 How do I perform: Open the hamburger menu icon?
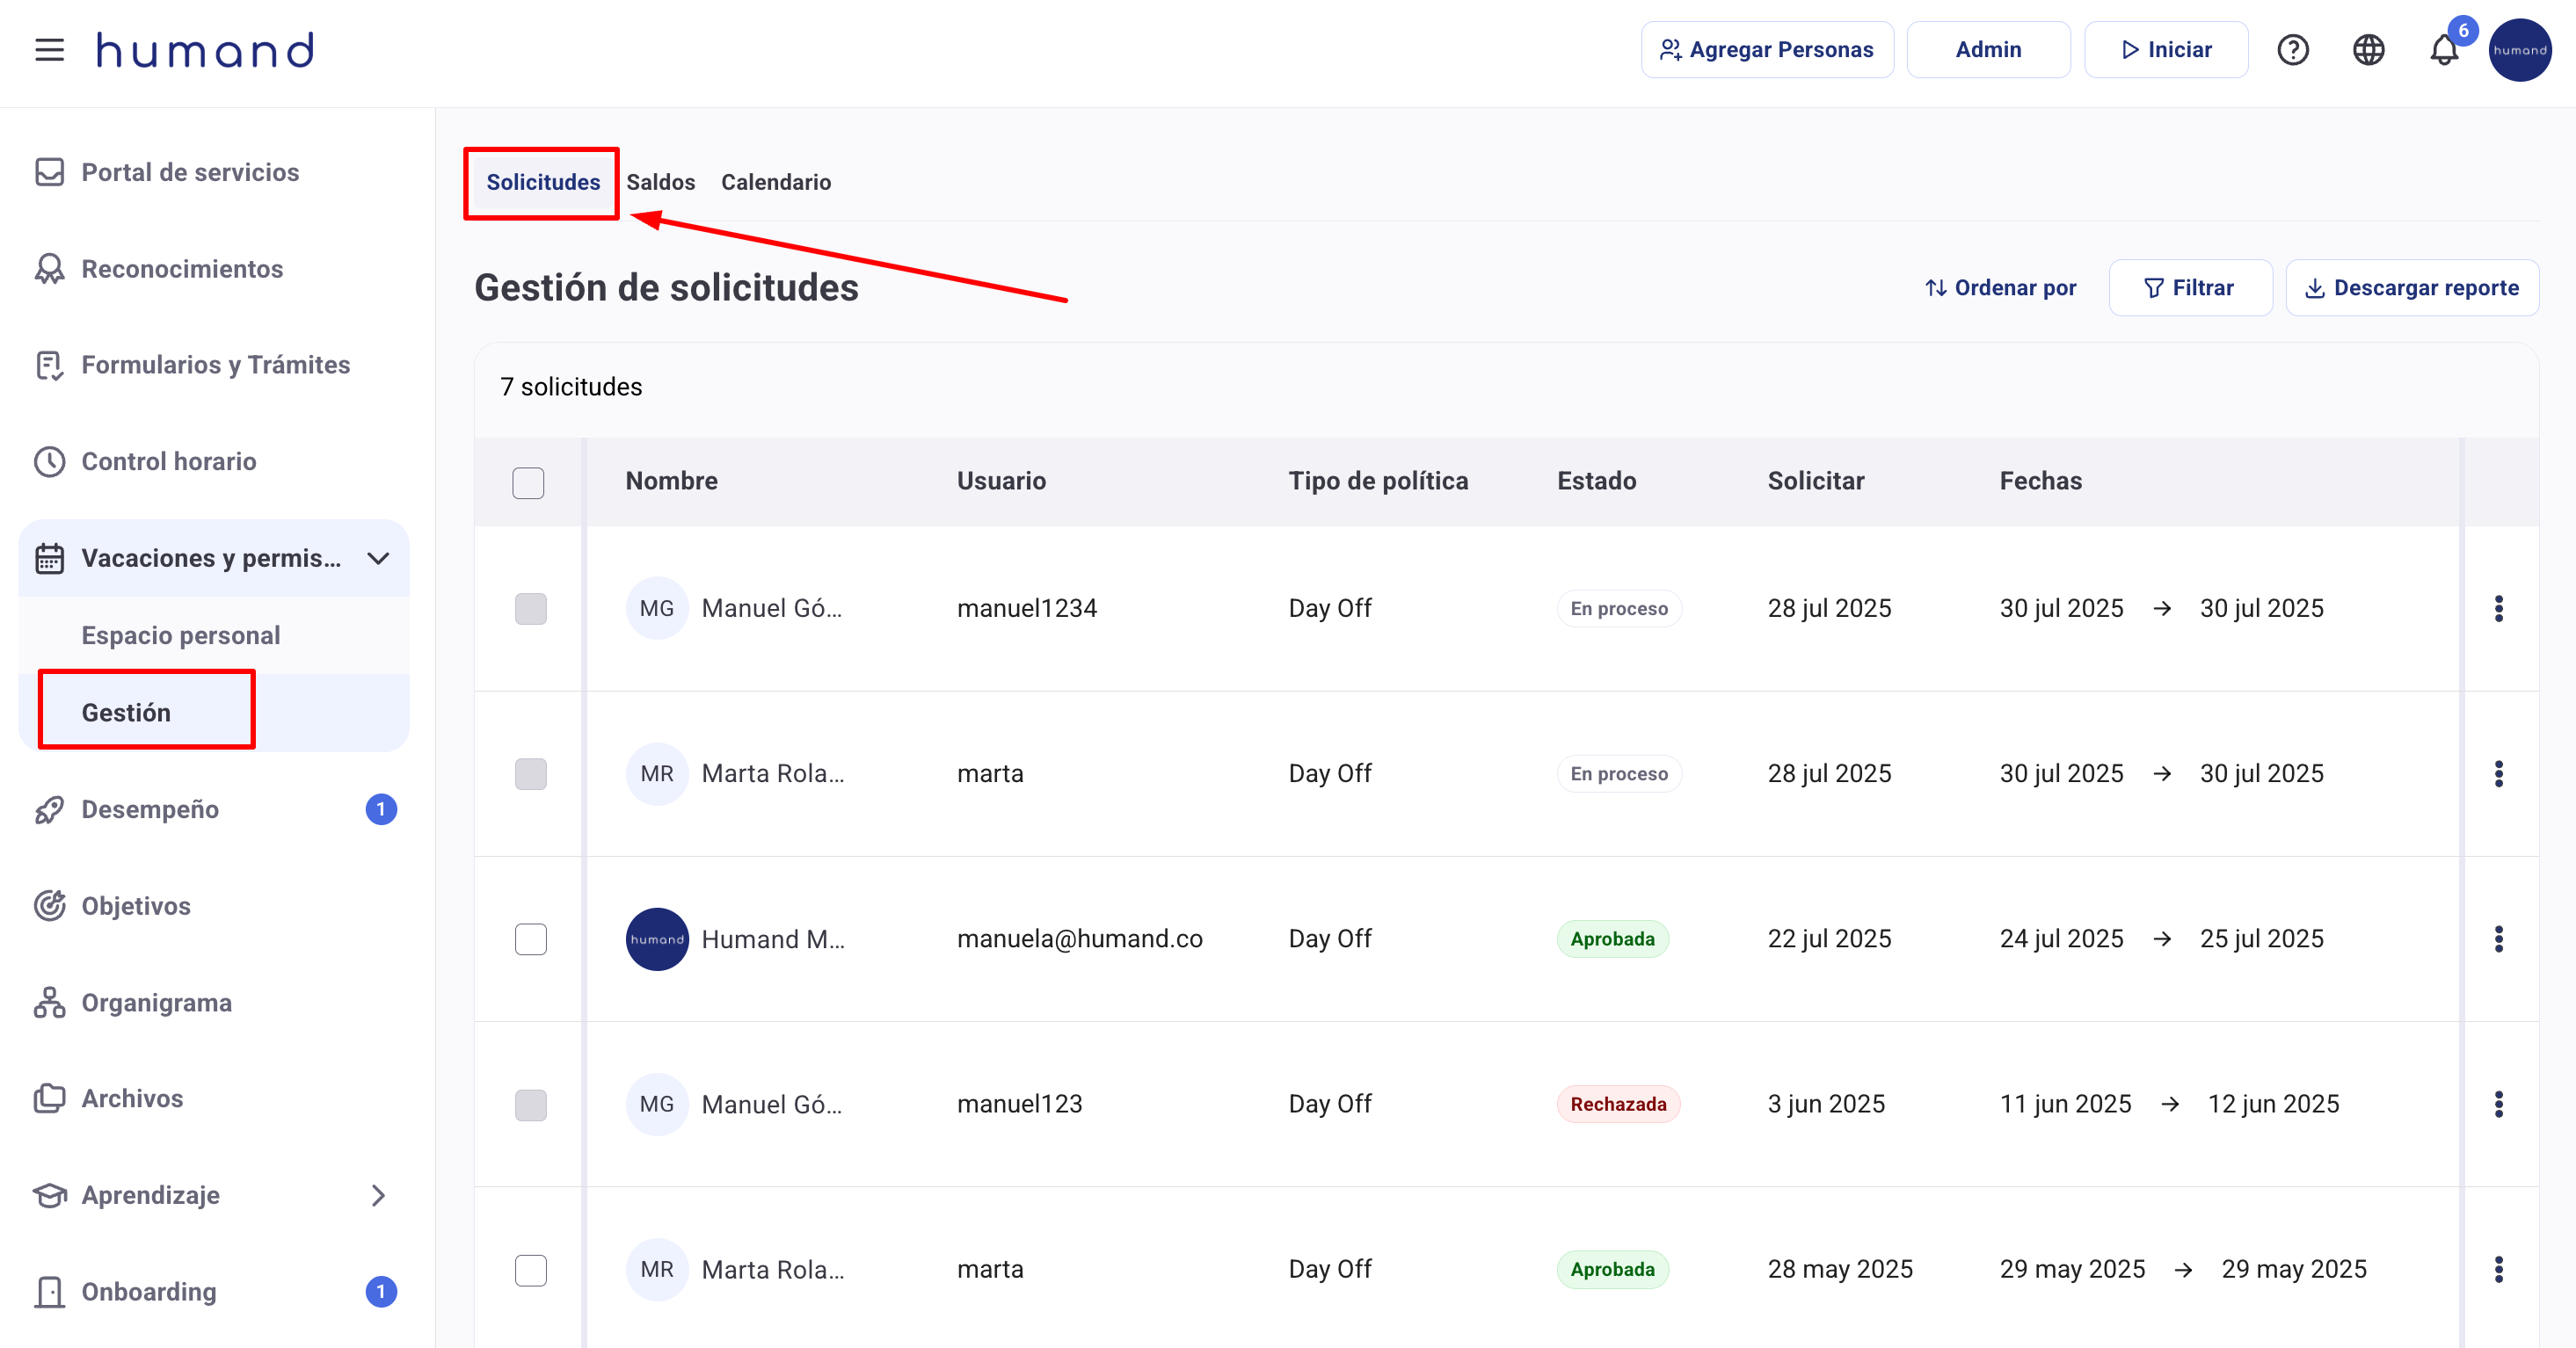[x=49, y=50]
